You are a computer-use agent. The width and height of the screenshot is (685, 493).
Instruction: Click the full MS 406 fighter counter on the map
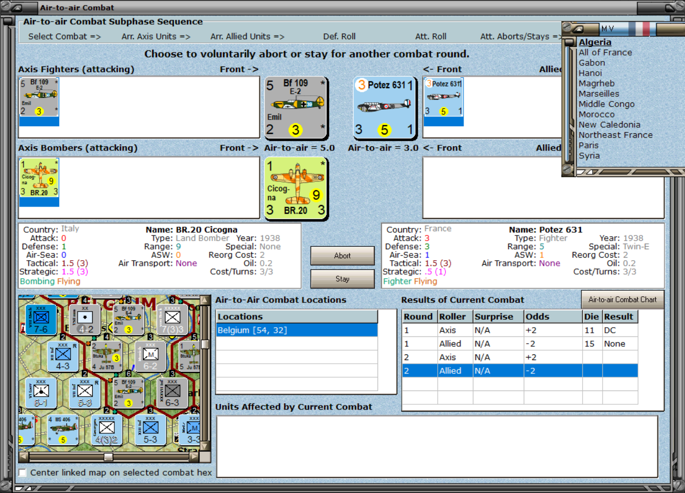(x=62, y=430)
